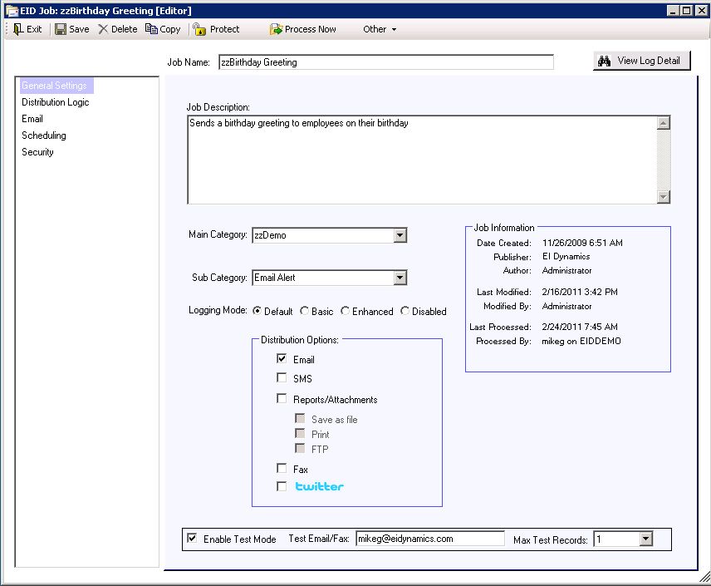
Task: Click the Delete X icon
Action: click(103, 29)
